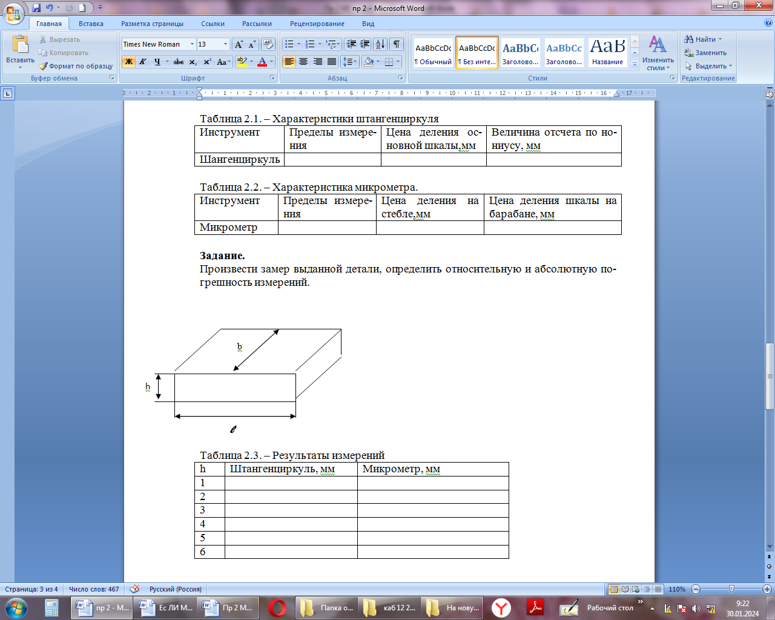Click the Copy (Копировать) button

[x=64, y=53]
